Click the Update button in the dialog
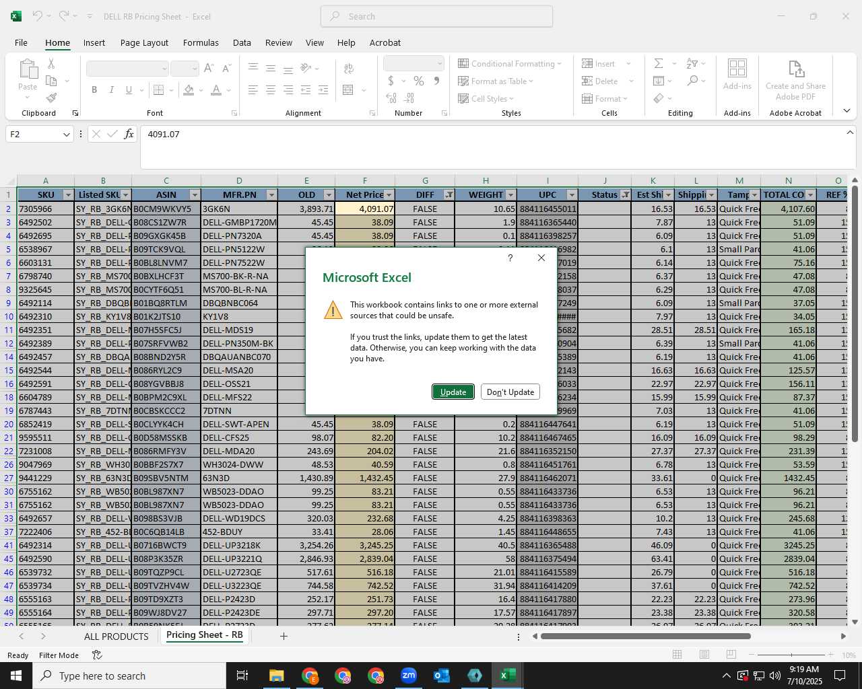This screenshot has width=862, height=689. [x=453, y=392]
